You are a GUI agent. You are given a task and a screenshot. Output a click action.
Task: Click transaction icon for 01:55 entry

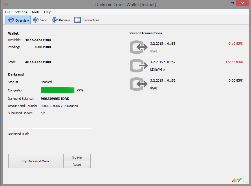point(139,47)
